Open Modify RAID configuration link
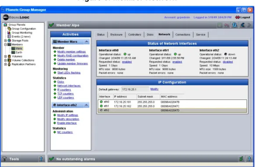This screenshot has height=167, width=255. 73,56
